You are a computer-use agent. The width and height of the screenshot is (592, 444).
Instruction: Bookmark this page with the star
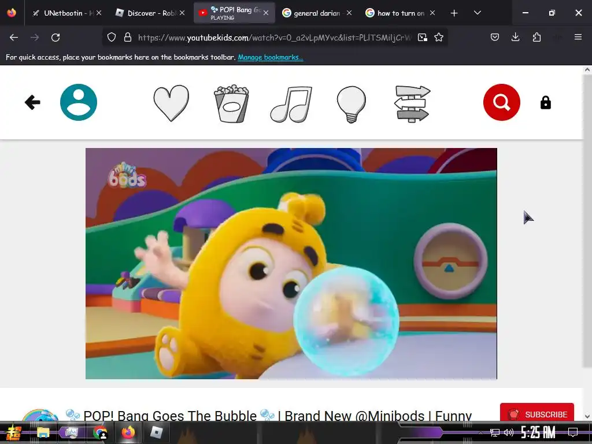pyautogui.click(x=439, y=38)
